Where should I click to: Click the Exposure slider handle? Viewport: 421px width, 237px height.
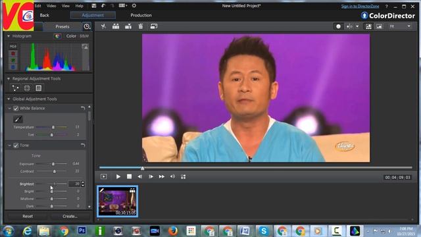point(53,164)
